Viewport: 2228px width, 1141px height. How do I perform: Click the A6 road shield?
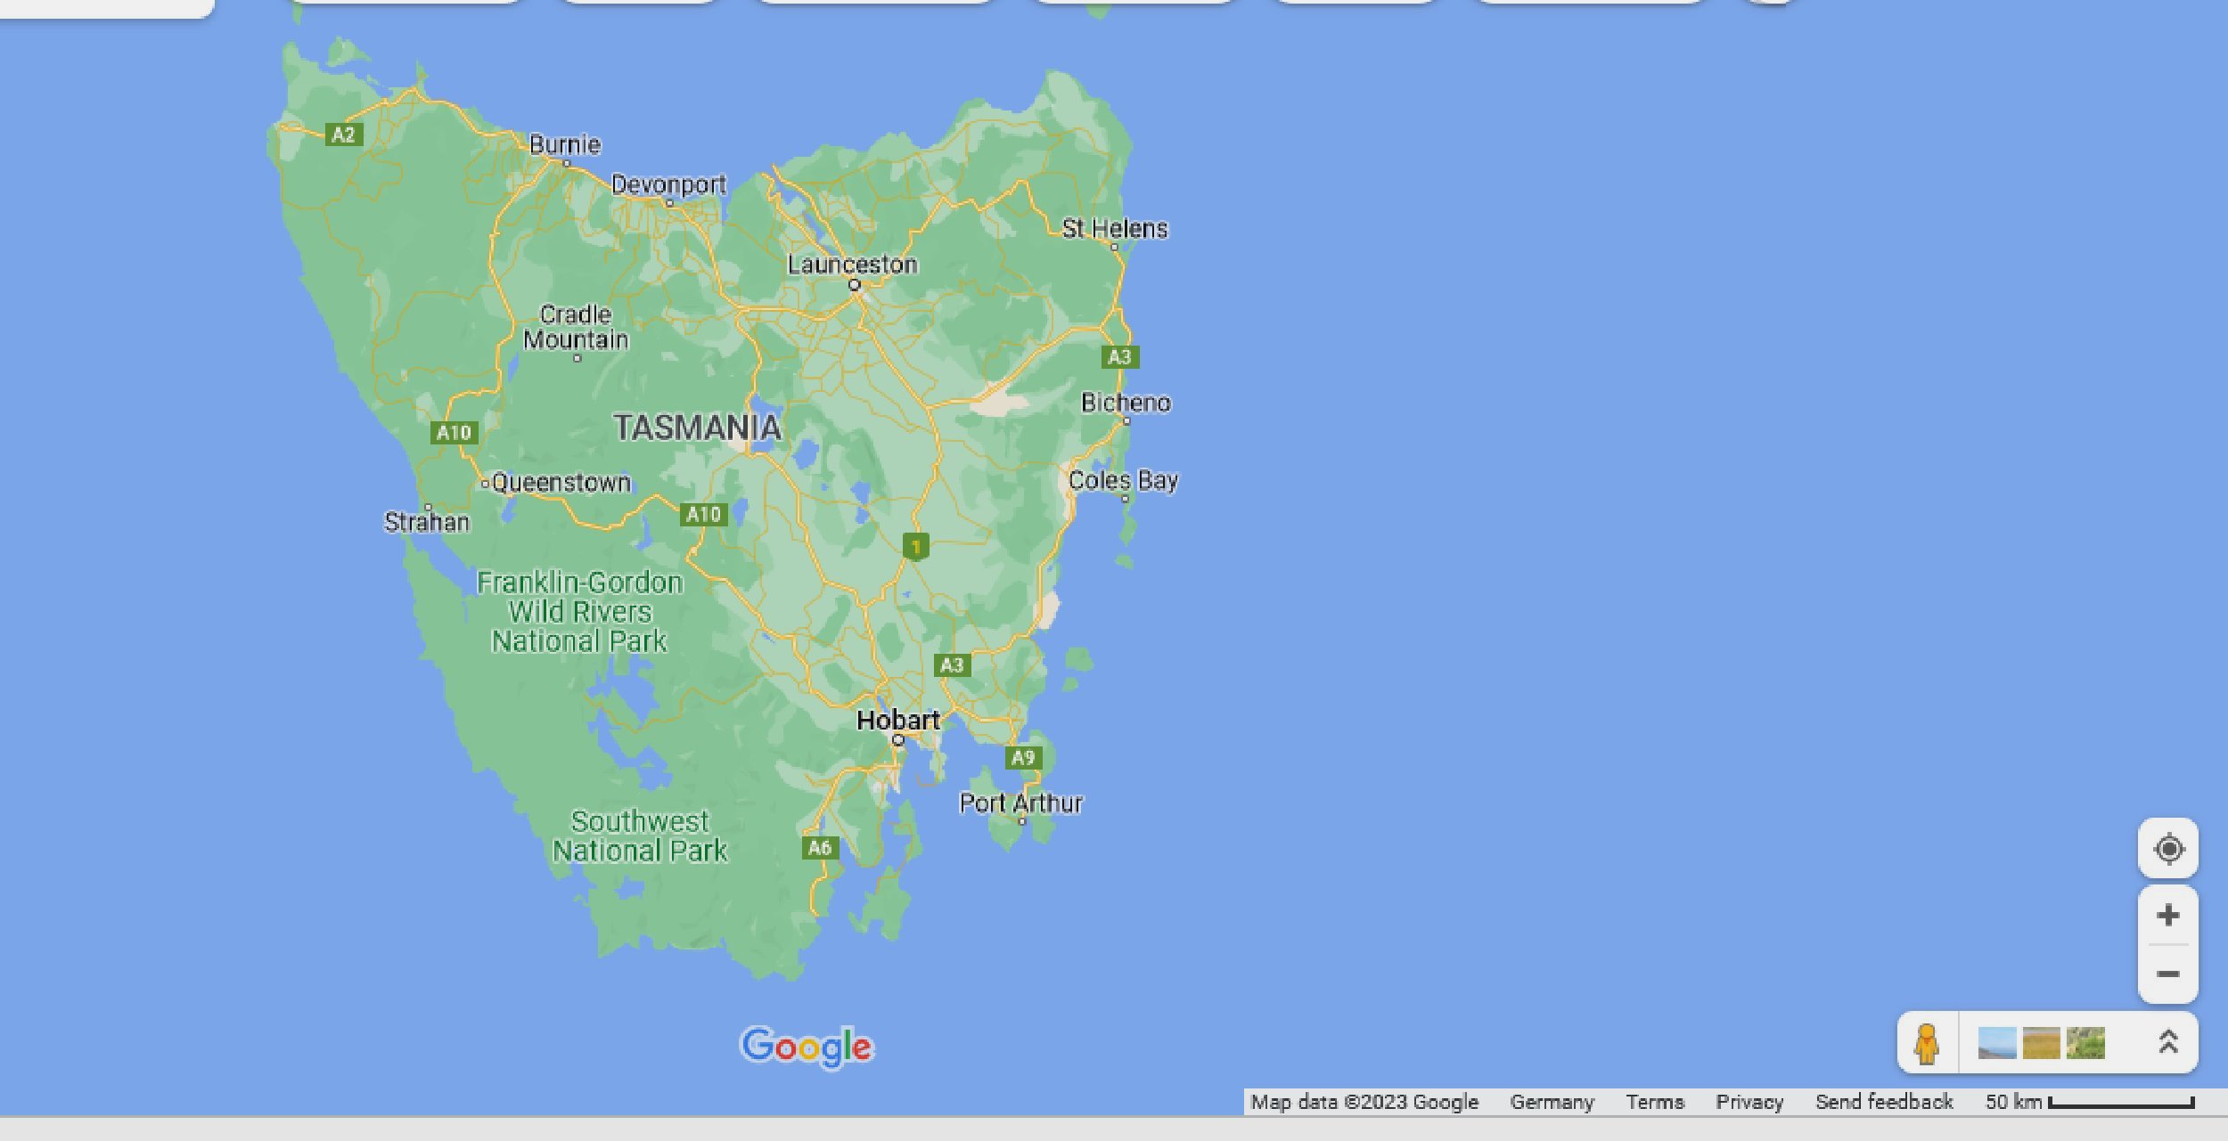[819, 848]
